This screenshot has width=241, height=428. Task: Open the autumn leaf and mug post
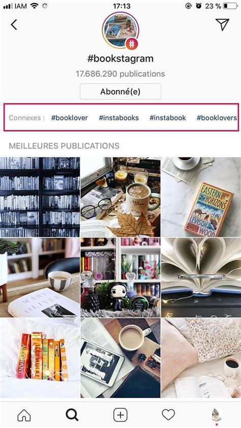120,197
